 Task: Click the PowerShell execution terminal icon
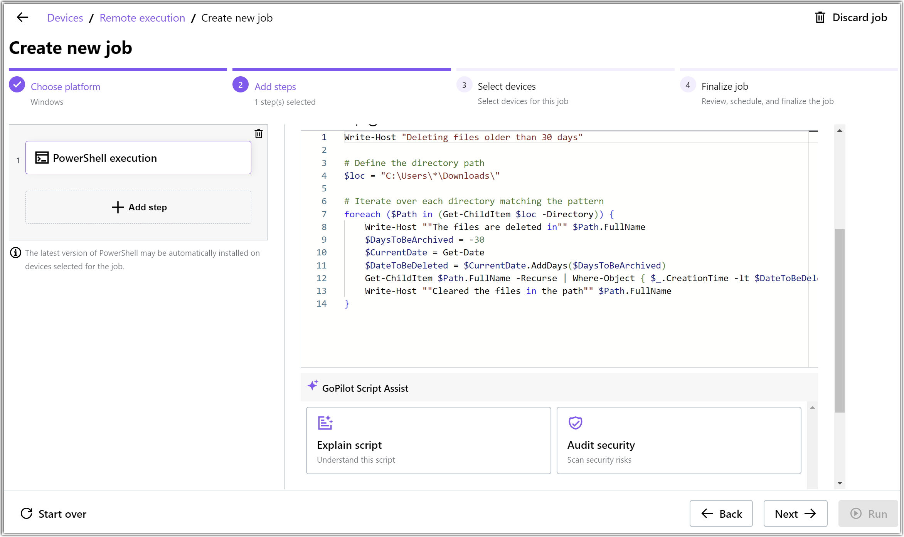point(42,158)
